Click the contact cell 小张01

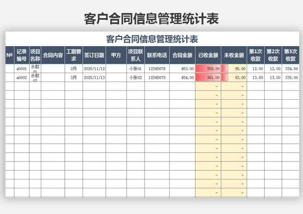(136, 69)
